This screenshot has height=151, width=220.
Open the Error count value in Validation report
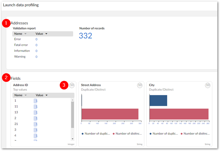pos(36,39)
